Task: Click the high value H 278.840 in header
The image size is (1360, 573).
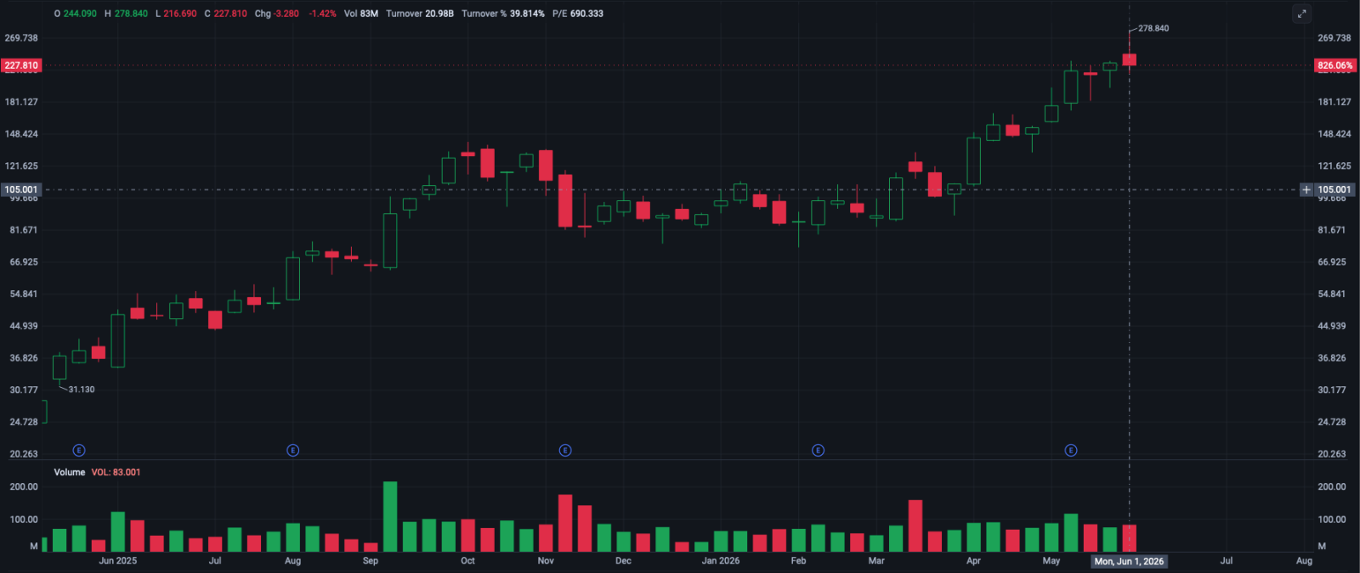Action: click(x=126, y=14)
